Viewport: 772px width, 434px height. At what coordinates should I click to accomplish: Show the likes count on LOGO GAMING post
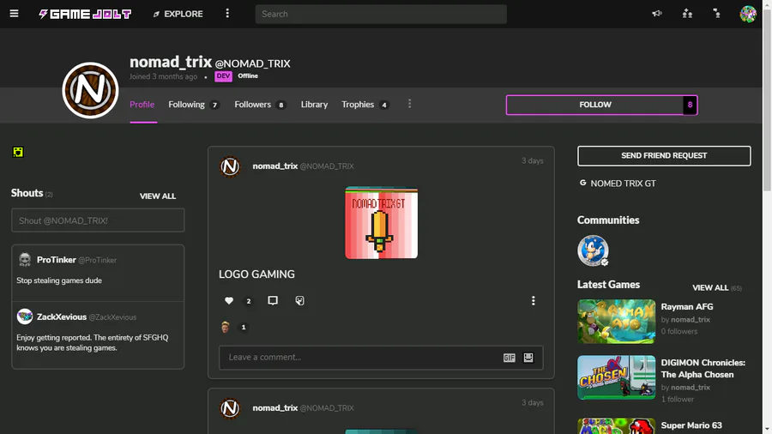click(x=249, y=301)
